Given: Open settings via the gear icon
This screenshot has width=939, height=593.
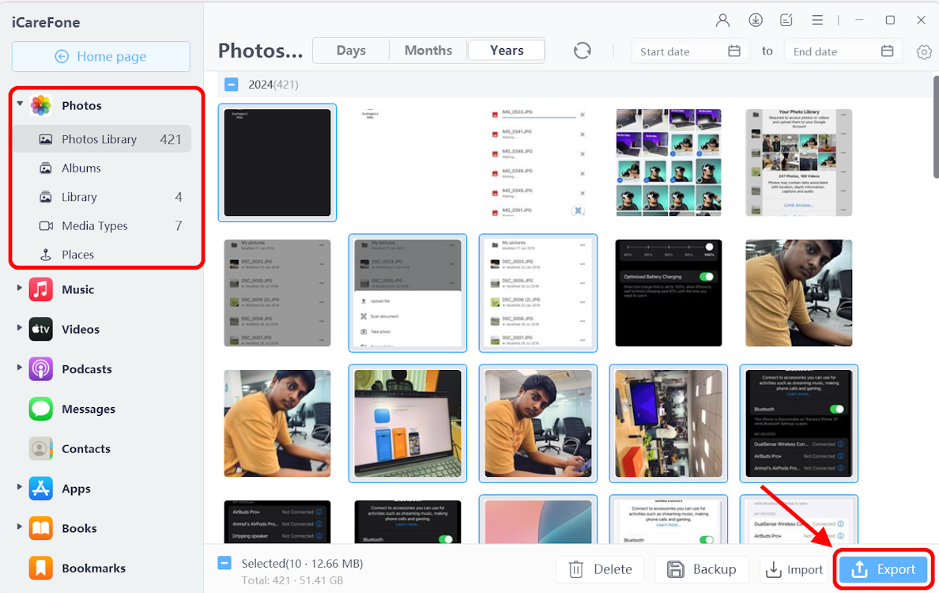Looking at the screenshot, I should pos(924,51).
